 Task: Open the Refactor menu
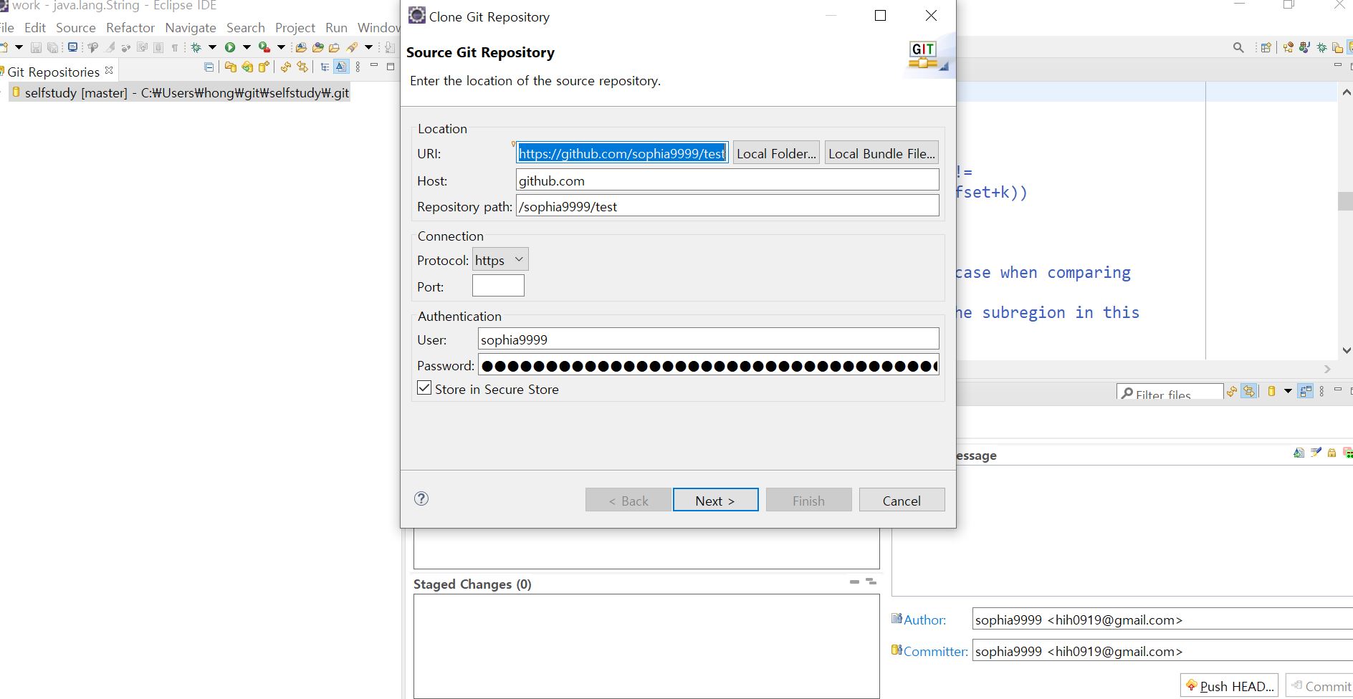point(130,27)
